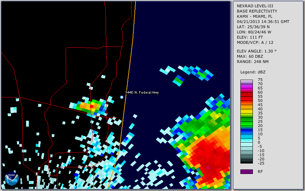Viewport: 305px width, 191px height.
Task: Select the 'LAT: 25/36/39 N' line
Action: click(253, 27)
